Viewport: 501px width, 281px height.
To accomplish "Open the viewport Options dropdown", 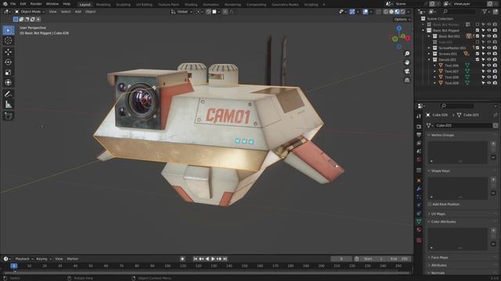I will pos(402,20).
